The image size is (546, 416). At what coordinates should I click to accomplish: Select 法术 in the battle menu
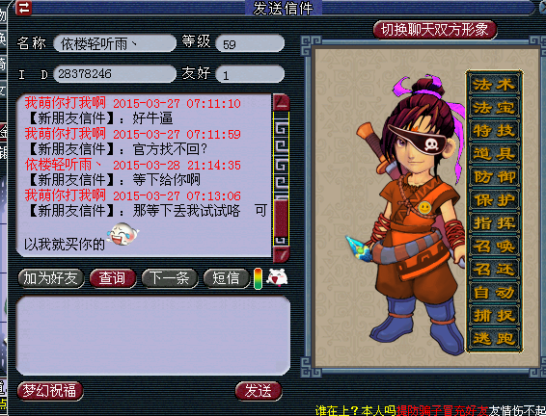pos(494,85)
